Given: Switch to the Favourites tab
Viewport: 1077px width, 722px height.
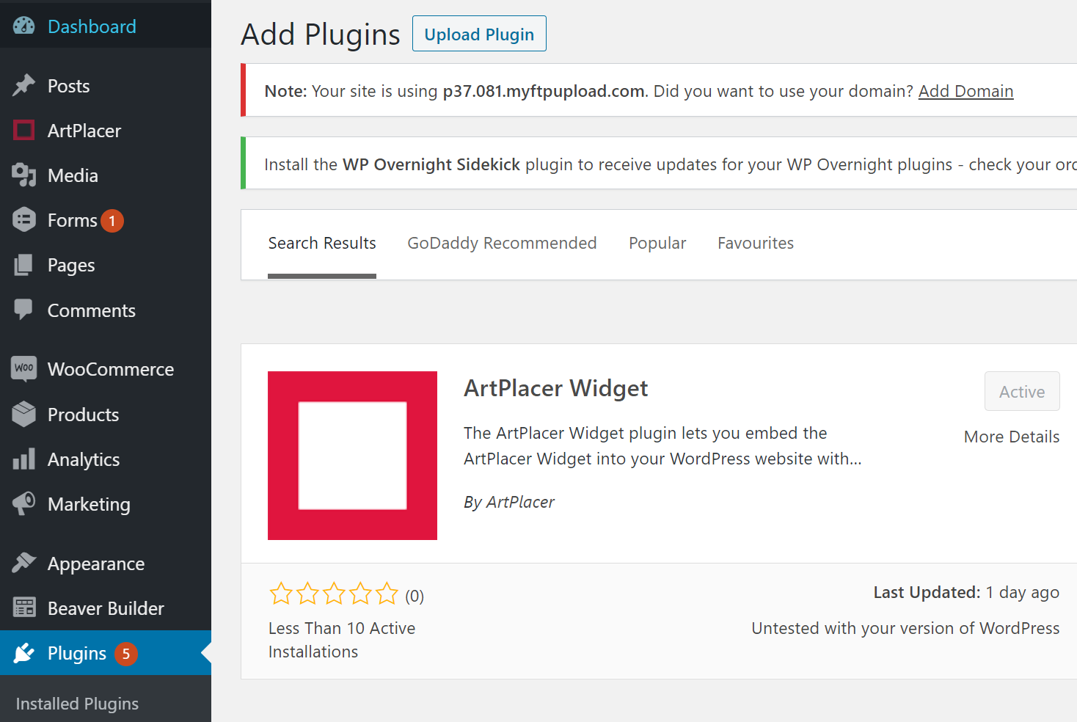Looking at the screenshot, I should [x=756, y=243].
